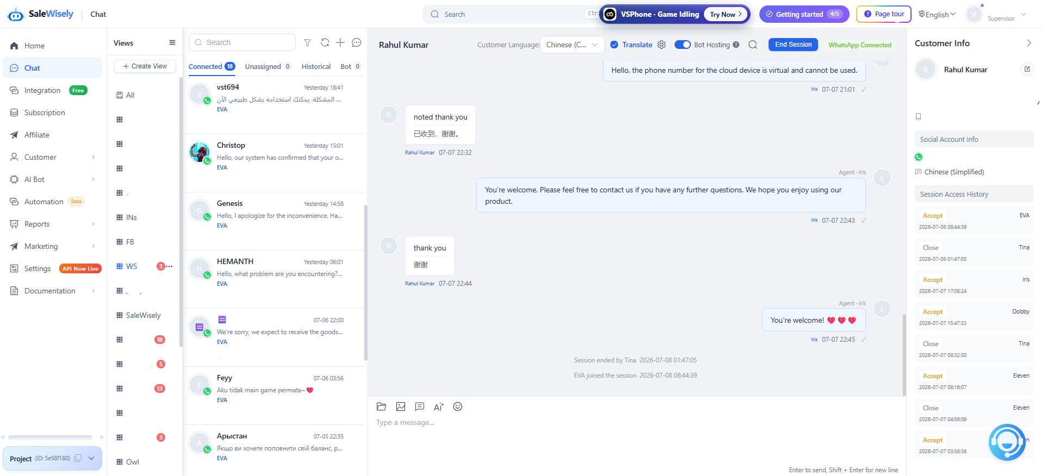Viewport: 1042px width, 476px height.
Task: Expand the Reports menu in the sidebar
Action: [52, 224]
